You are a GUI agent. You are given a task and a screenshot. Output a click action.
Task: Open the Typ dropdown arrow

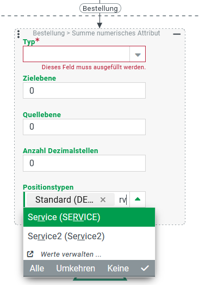(x=138, y=54)
